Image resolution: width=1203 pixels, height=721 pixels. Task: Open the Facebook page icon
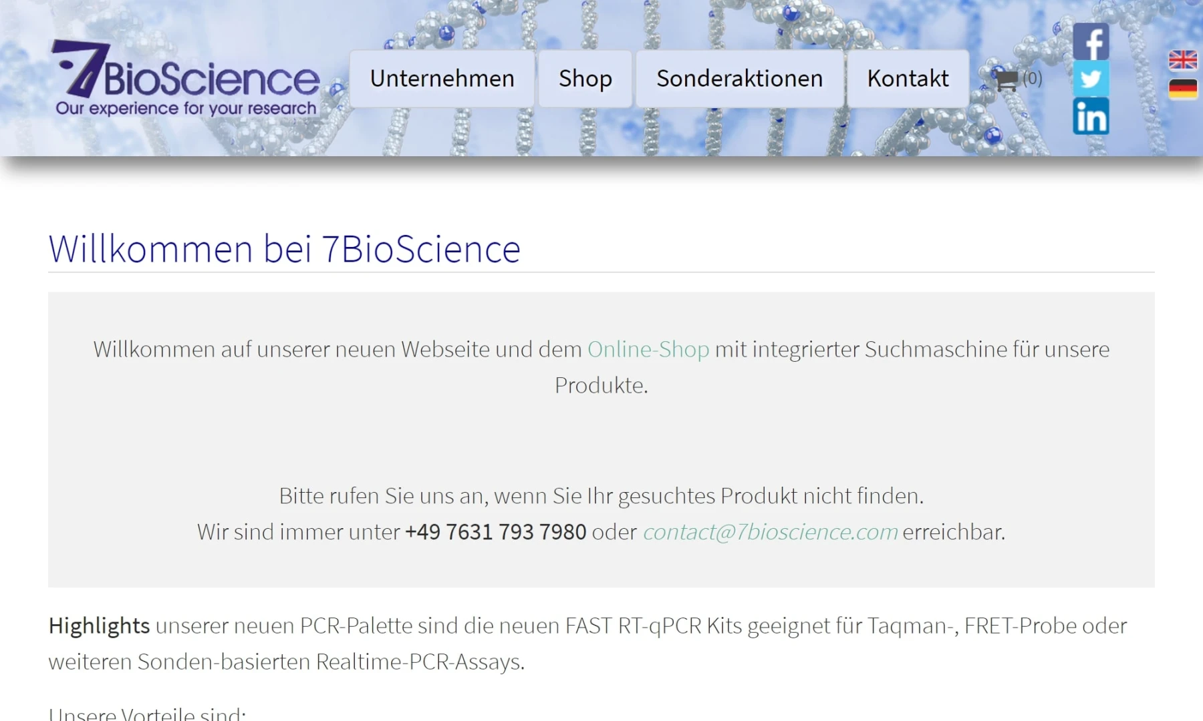tap(1091, 41)
